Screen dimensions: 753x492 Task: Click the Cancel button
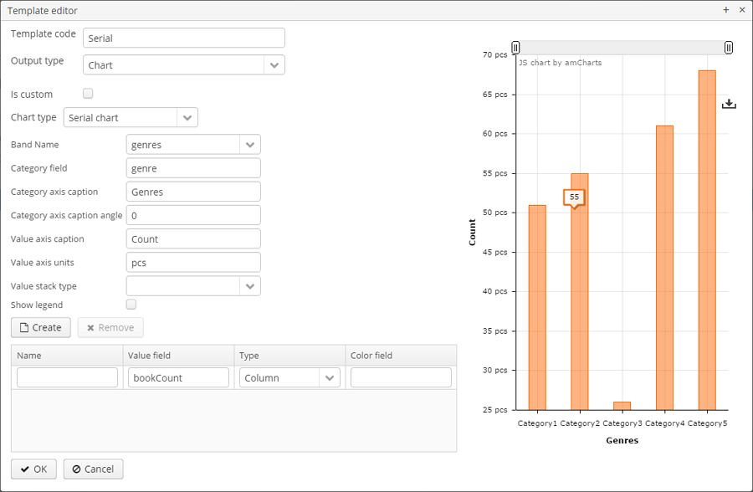(93, 469)
